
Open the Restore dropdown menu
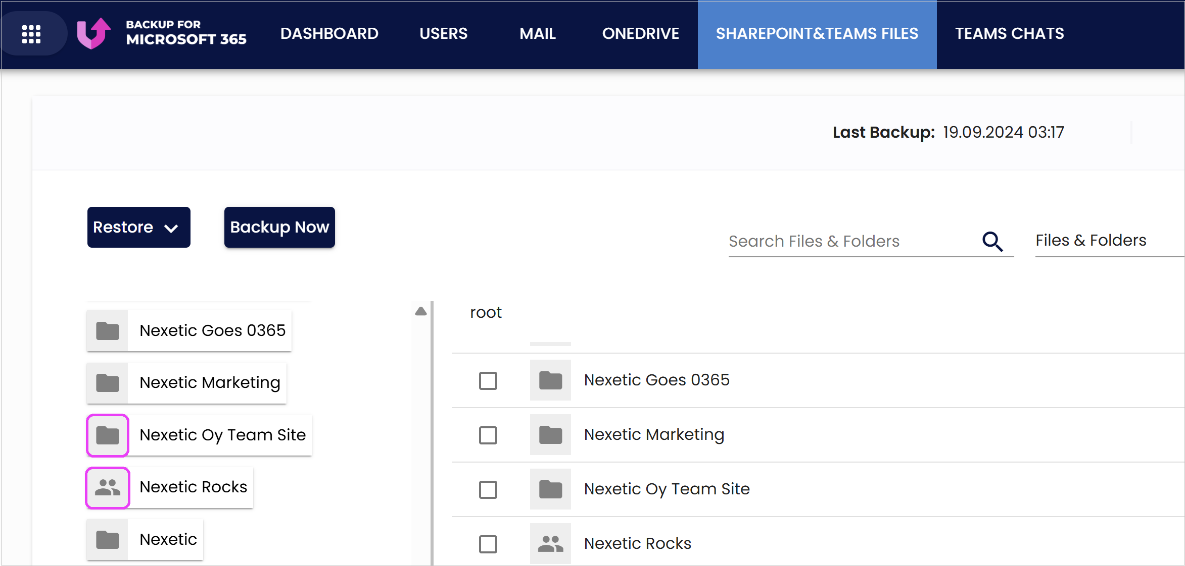(139, 227)
